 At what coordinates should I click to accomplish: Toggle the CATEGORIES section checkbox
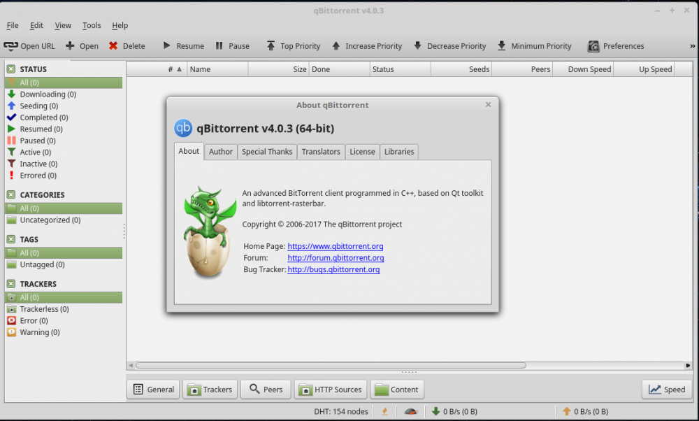(11, 195)
